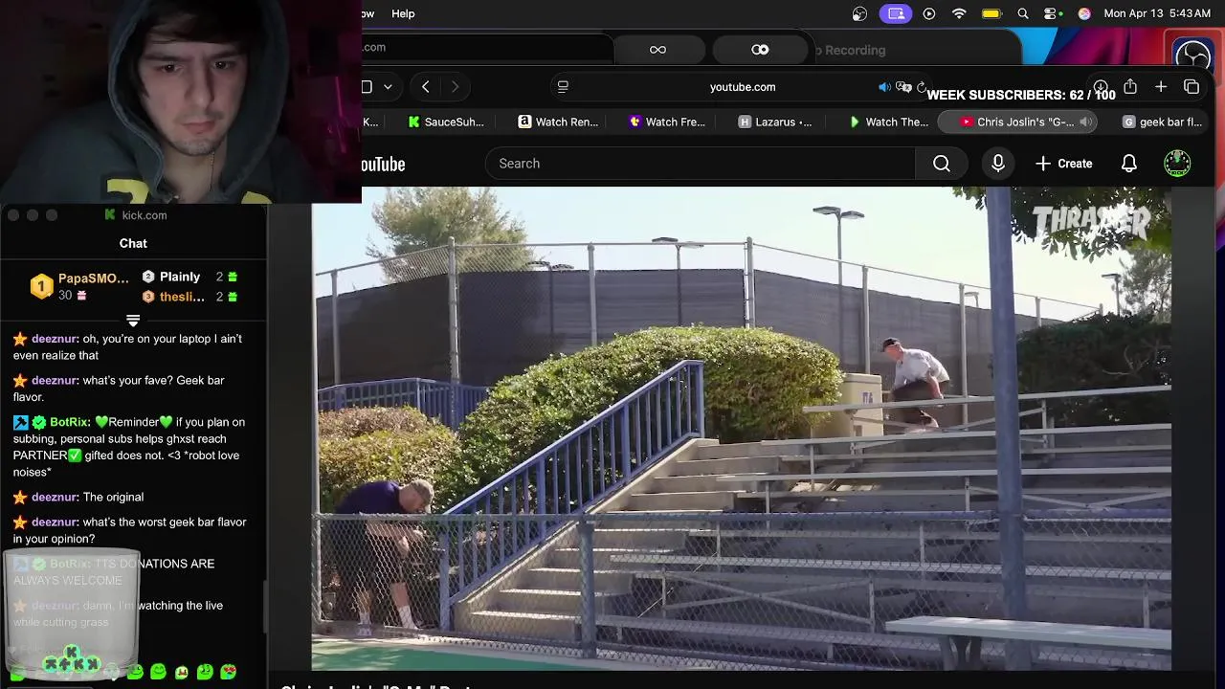Open Safari share button
1225x689 pixels.
(x=1130, y=87)
